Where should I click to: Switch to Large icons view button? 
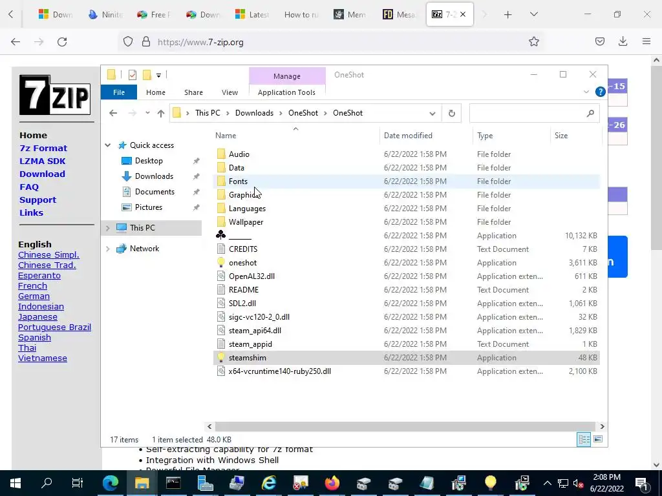click(598, 439)
